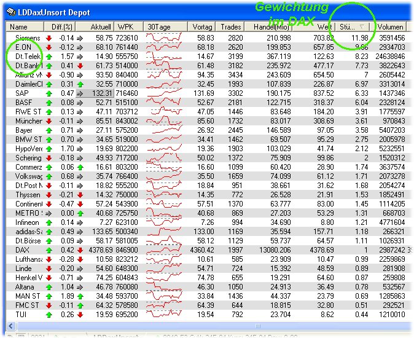Click Allianz Trades value 3434
This screenshot has width=414, height=338.
235,75
